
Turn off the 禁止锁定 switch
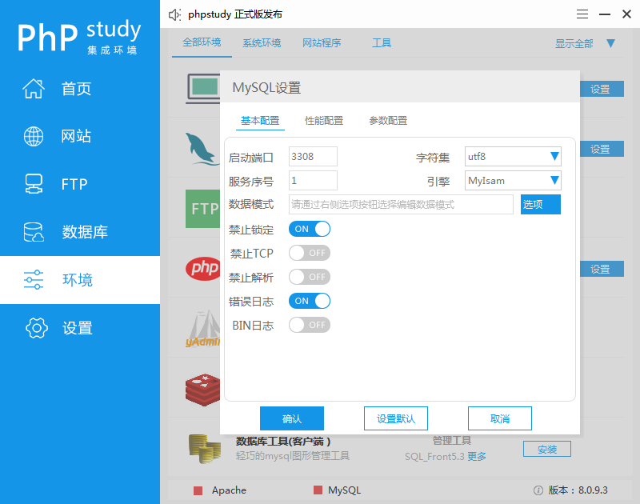click(310, 229)
